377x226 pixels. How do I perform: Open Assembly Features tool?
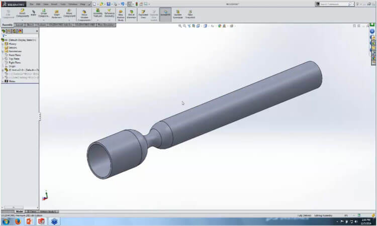click(x=97, y=13)
